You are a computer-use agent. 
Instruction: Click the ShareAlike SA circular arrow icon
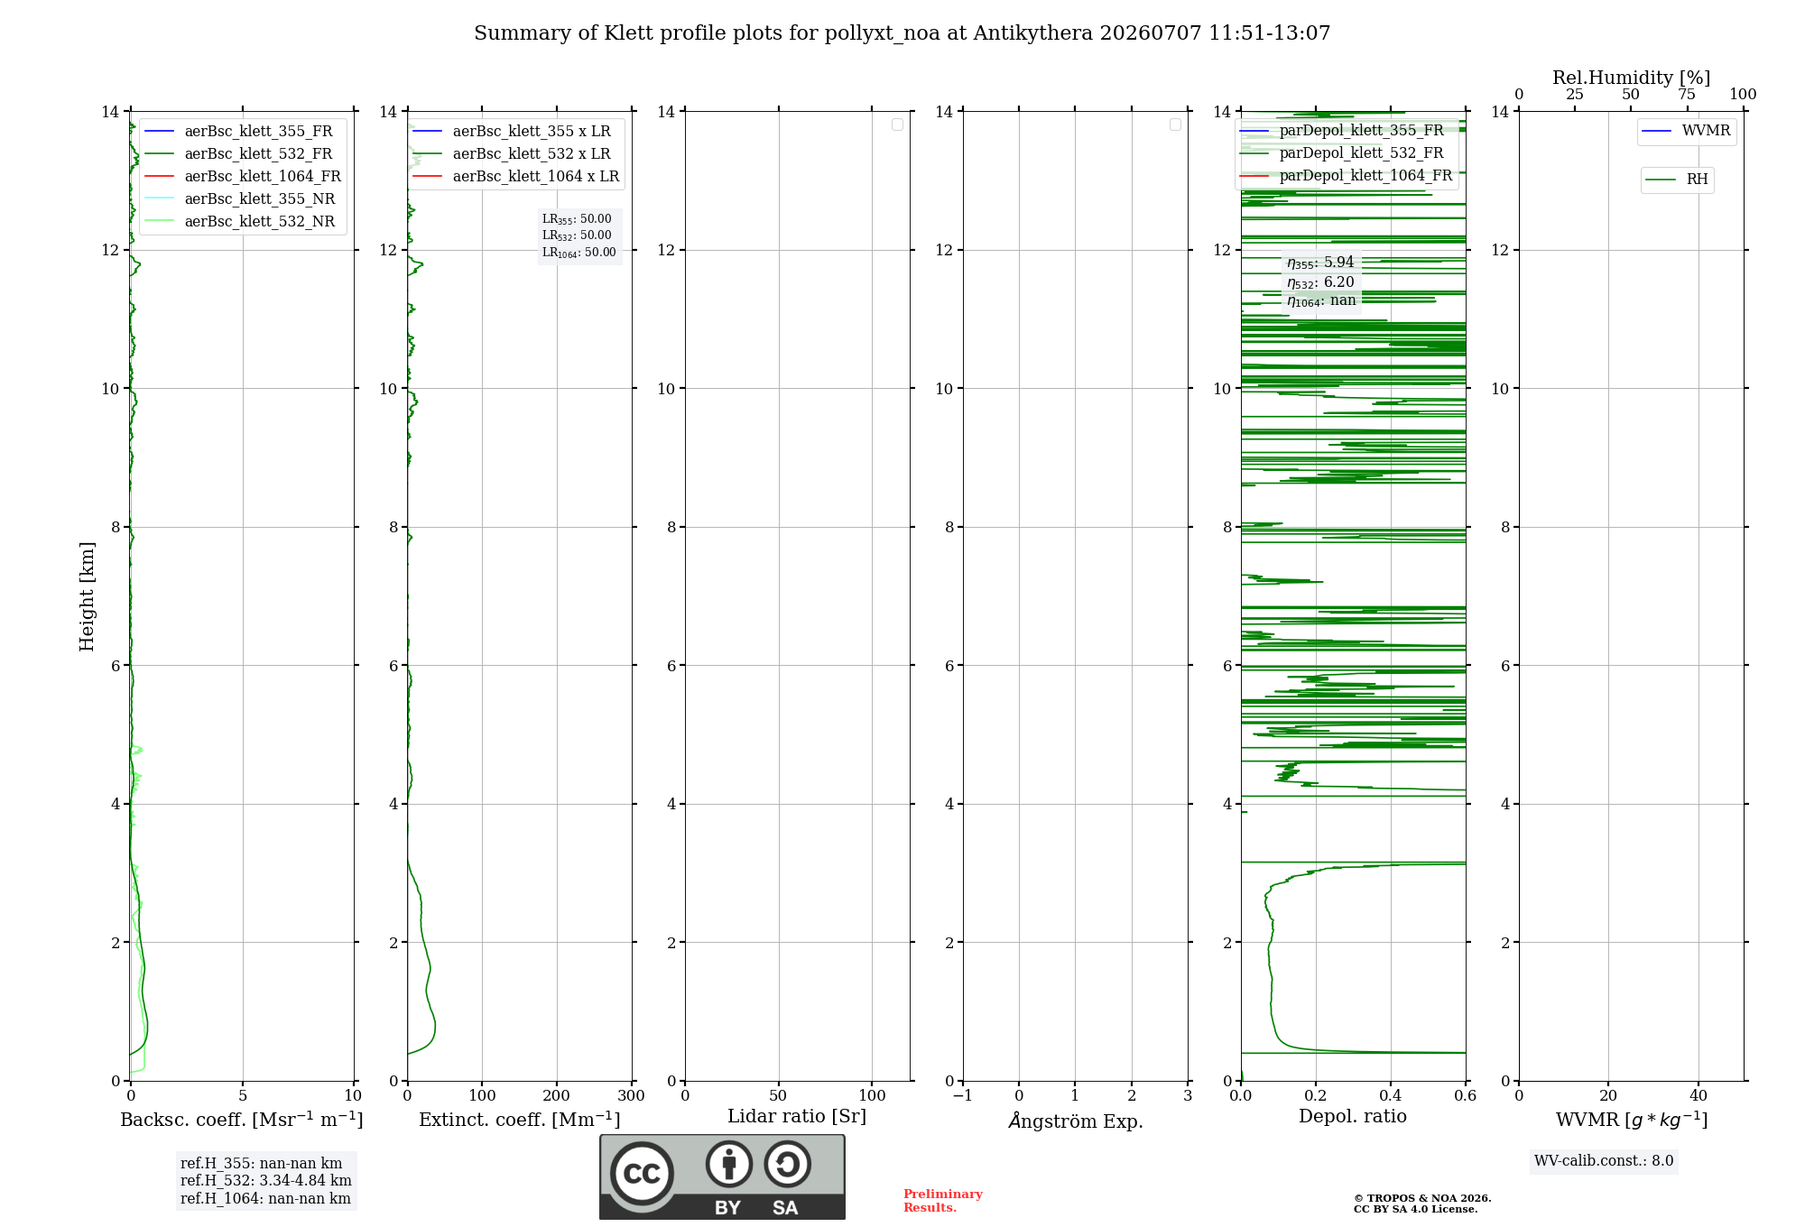point(787,1164)
